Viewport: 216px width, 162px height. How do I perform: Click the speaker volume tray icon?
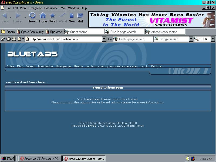pyautogui.click(x=187, y=158)
